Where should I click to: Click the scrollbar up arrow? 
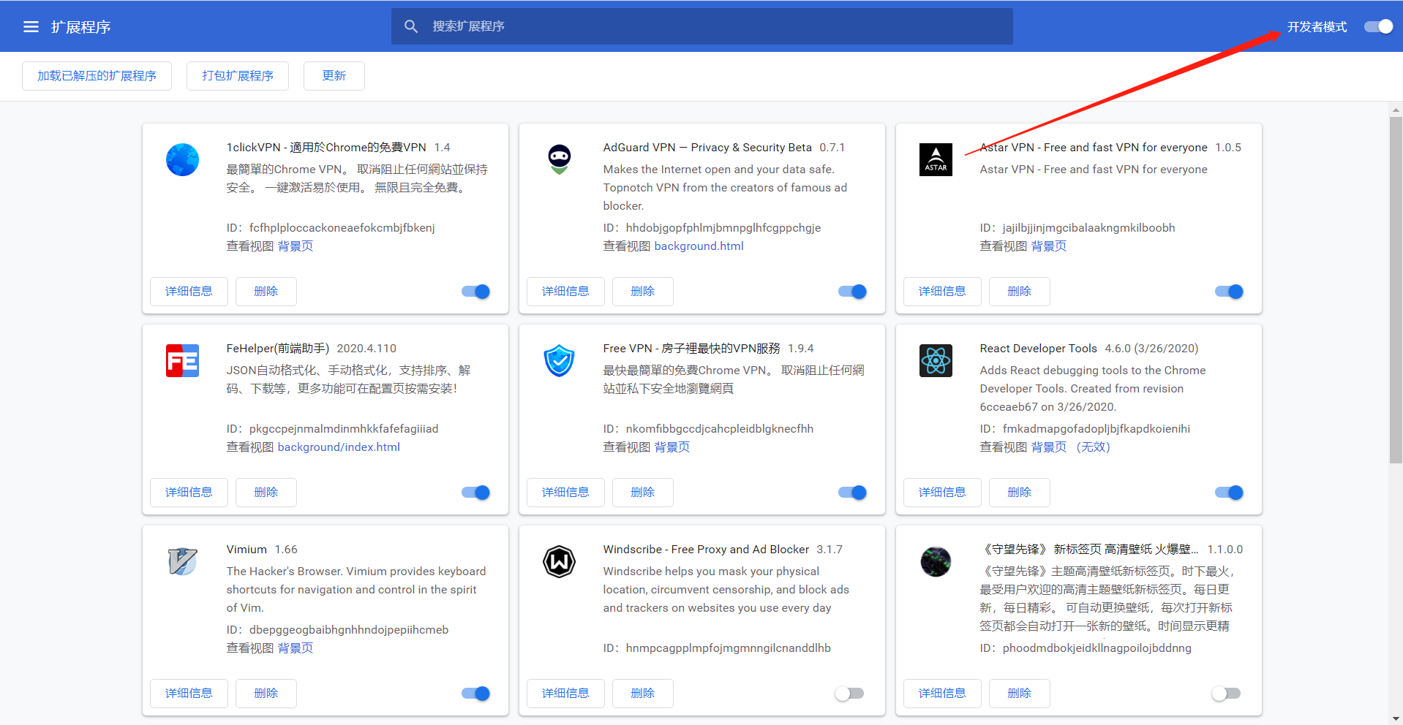1396,110
